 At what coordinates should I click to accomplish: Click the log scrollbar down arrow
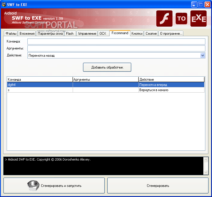(x=206, y=172)
